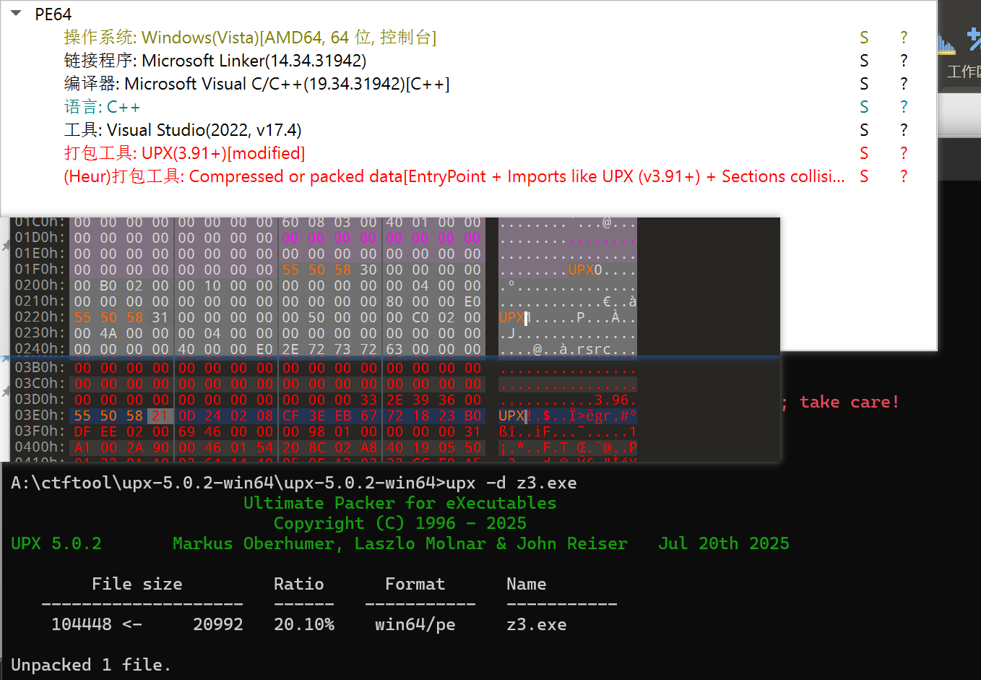Click the red S on the (Heur) packer row

point(864,176)
